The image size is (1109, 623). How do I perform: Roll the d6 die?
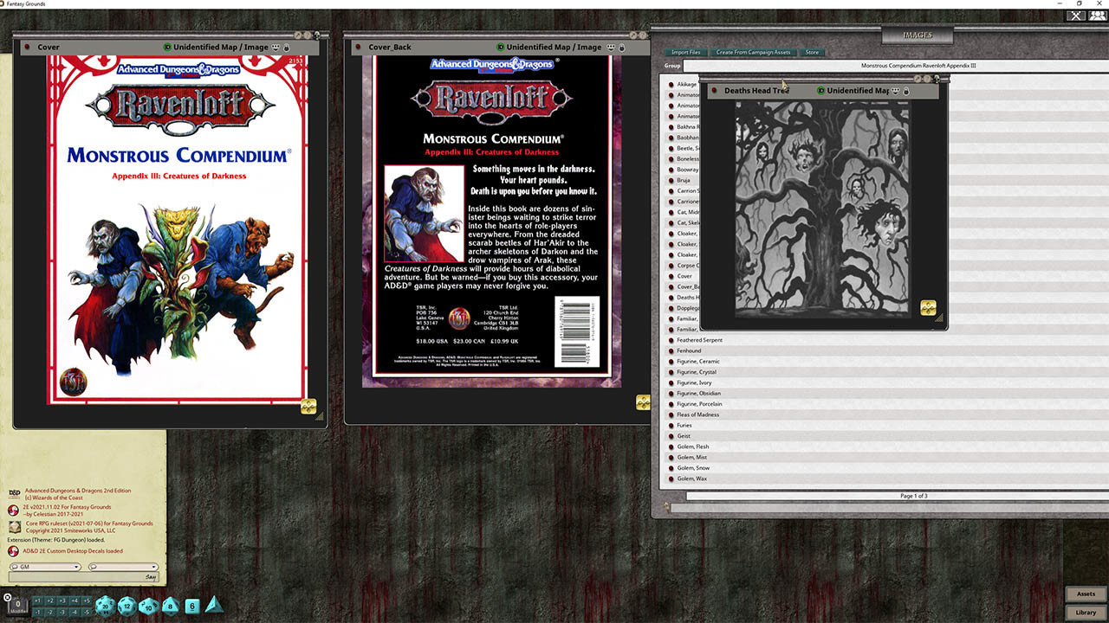pyautogui.click(x=192, y=606)
